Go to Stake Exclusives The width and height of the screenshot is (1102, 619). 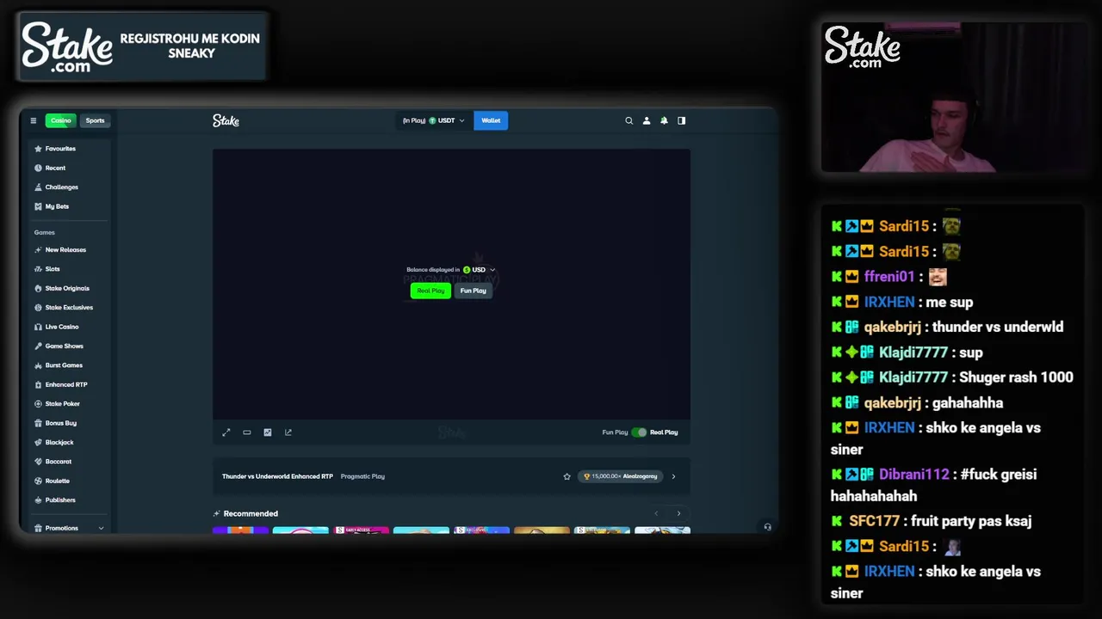(x=67, y=307)
